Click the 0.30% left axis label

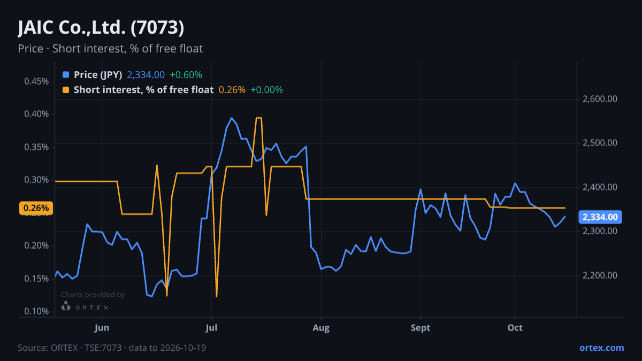click(36, 180)
